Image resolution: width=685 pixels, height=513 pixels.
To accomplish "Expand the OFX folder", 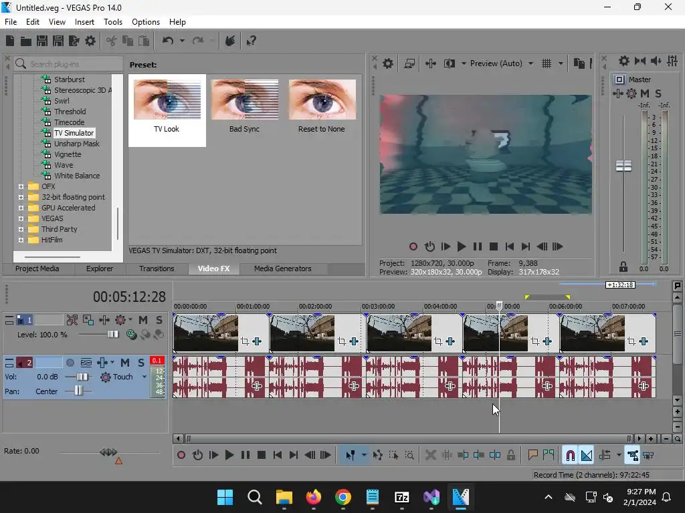I will (x=21, y=187).
